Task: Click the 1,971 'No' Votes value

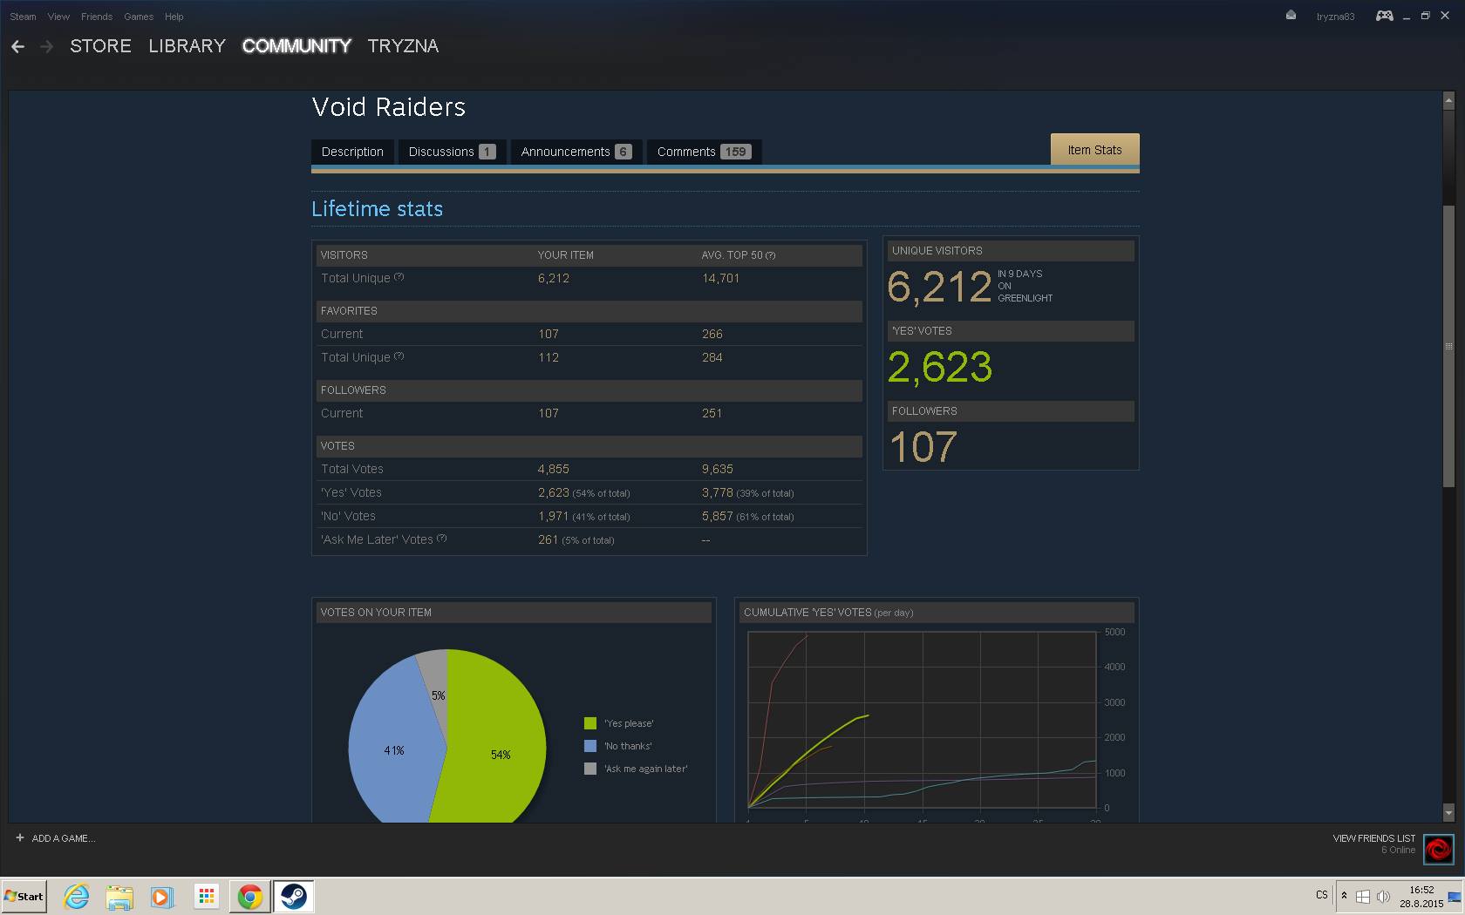Action: click(x=553, y=516)
